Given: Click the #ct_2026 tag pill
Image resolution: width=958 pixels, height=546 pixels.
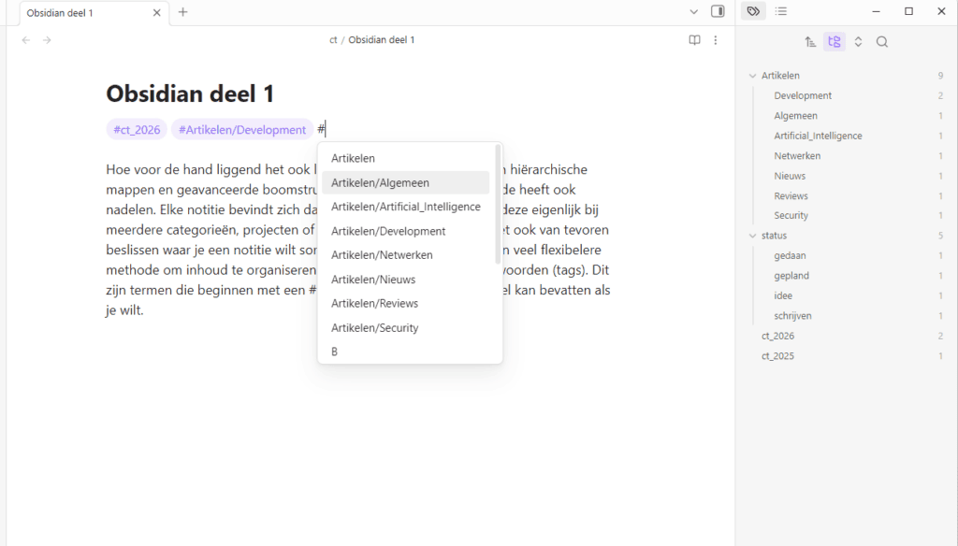Looking at the screenshot, I should [137, 129].
